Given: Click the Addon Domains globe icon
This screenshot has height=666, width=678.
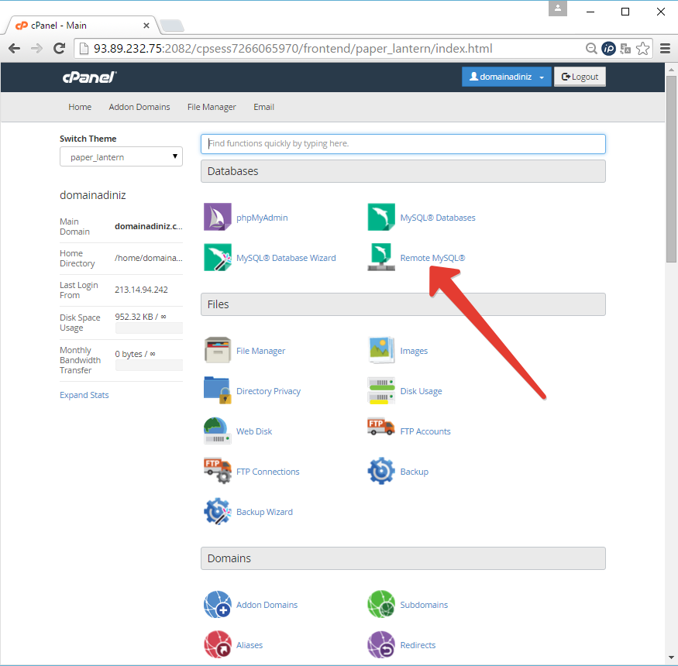Looking at the screenshot, I should (x=217, y=605).
